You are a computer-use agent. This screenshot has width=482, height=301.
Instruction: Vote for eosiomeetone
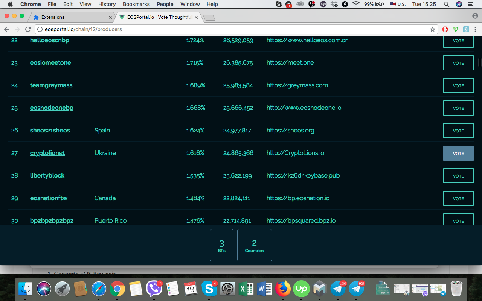click(458, 63)
